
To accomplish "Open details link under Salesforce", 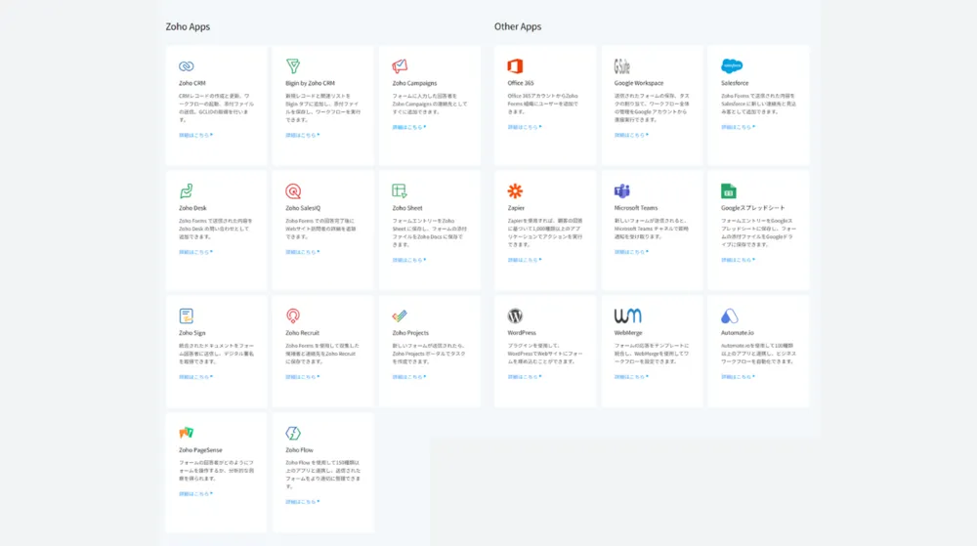I will 738,127.
